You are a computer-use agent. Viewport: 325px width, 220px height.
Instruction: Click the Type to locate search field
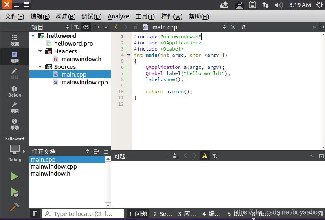[x=83, y=214]
